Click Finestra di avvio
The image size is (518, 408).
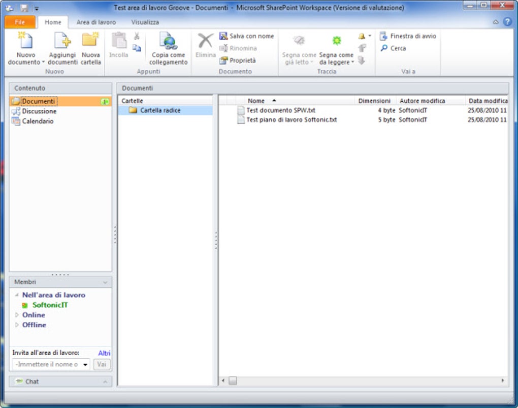(408, 36)
